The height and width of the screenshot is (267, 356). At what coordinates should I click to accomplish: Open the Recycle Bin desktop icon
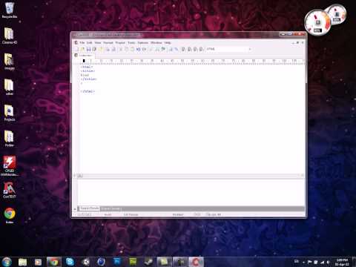point(10,10)
